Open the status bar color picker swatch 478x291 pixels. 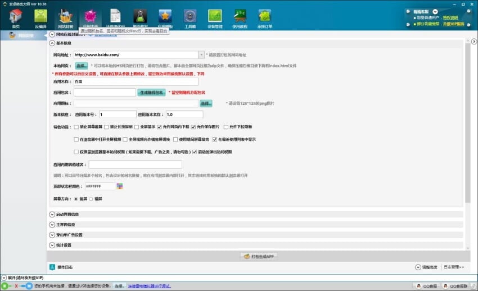pos(119,186)
